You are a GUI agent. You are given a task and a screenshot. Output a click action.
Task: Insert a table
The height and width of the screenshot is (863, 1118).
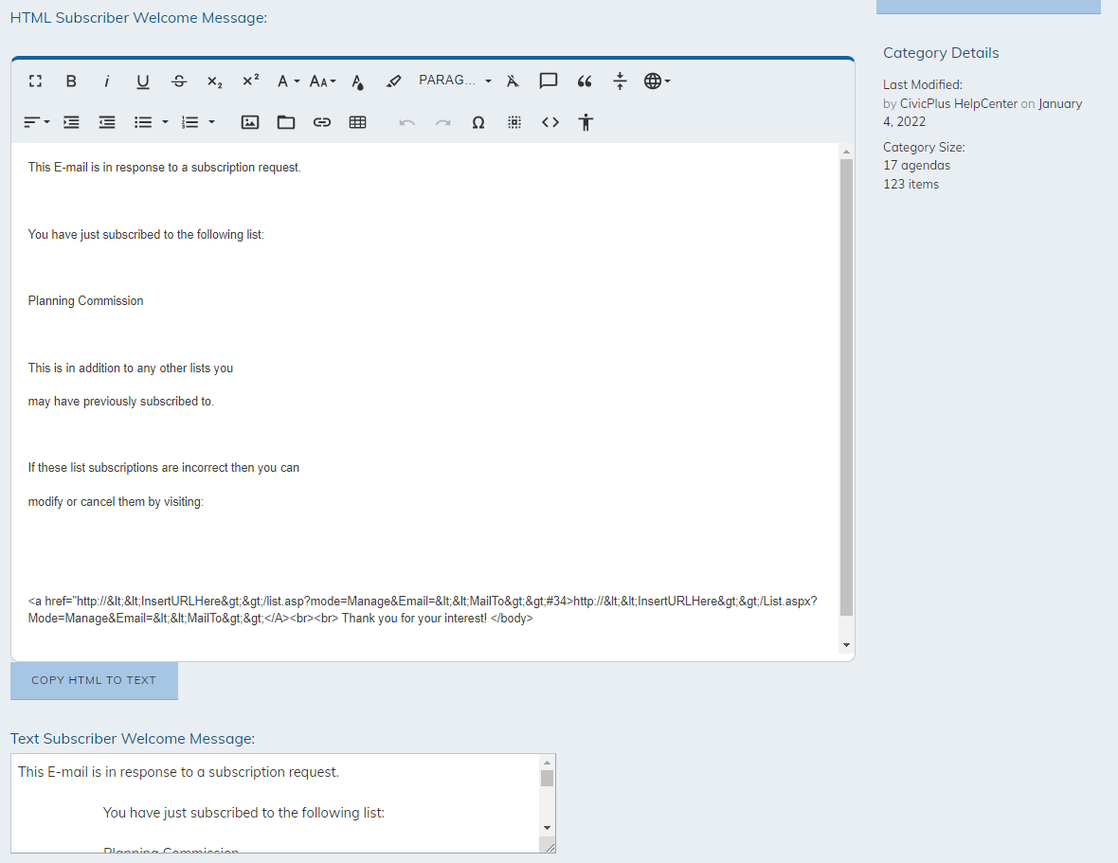(358, 122)
